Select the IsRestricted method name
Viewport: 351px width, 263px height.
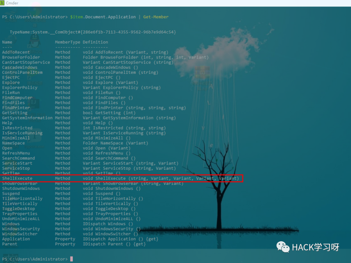17,128
